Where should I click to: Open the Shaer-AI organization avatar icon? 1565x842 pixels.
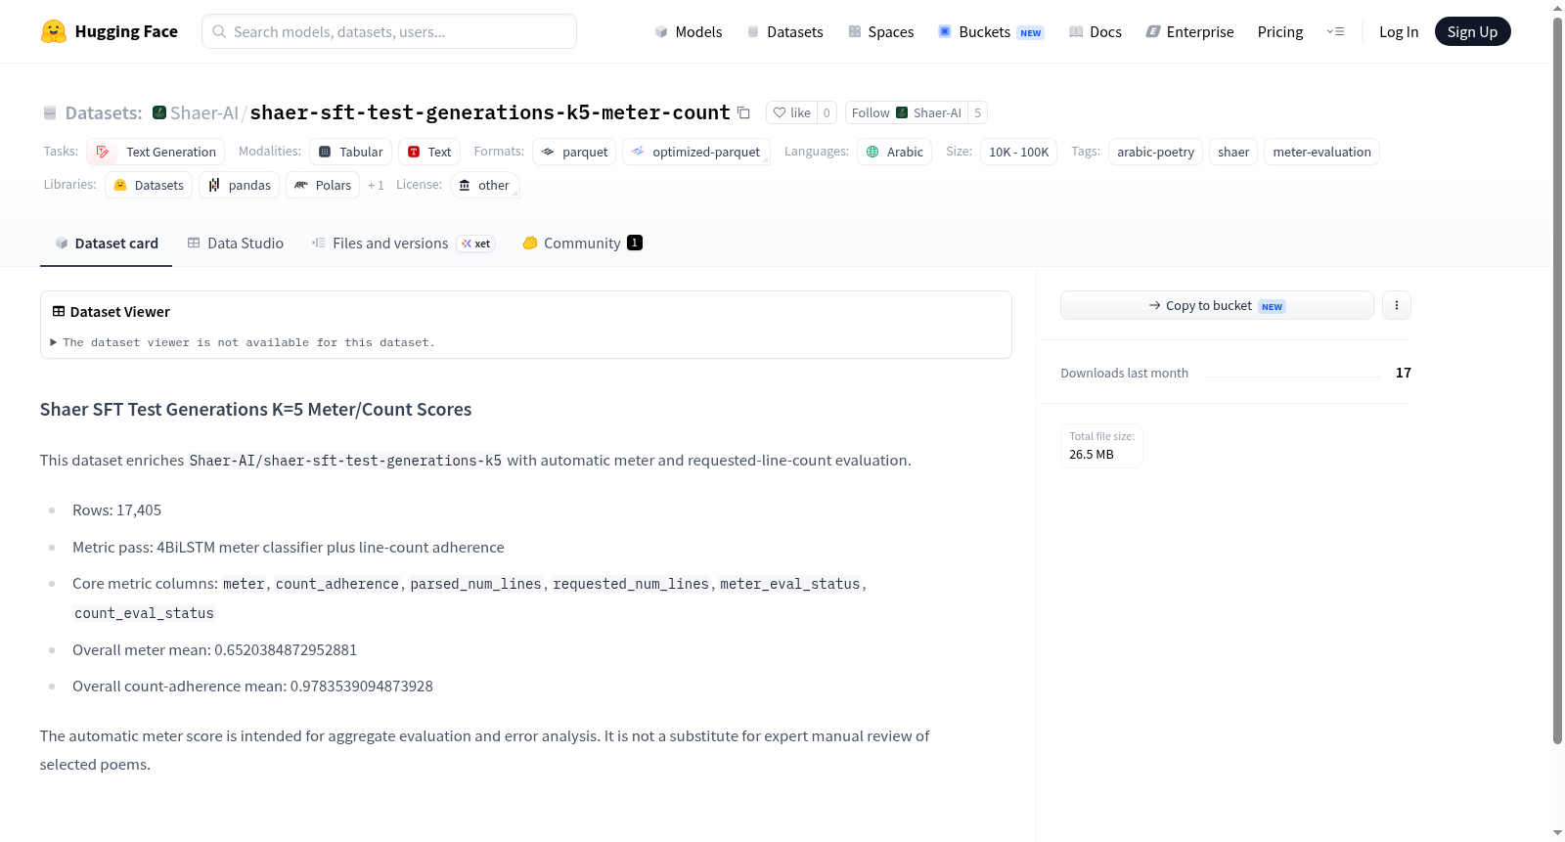(159, 112)
